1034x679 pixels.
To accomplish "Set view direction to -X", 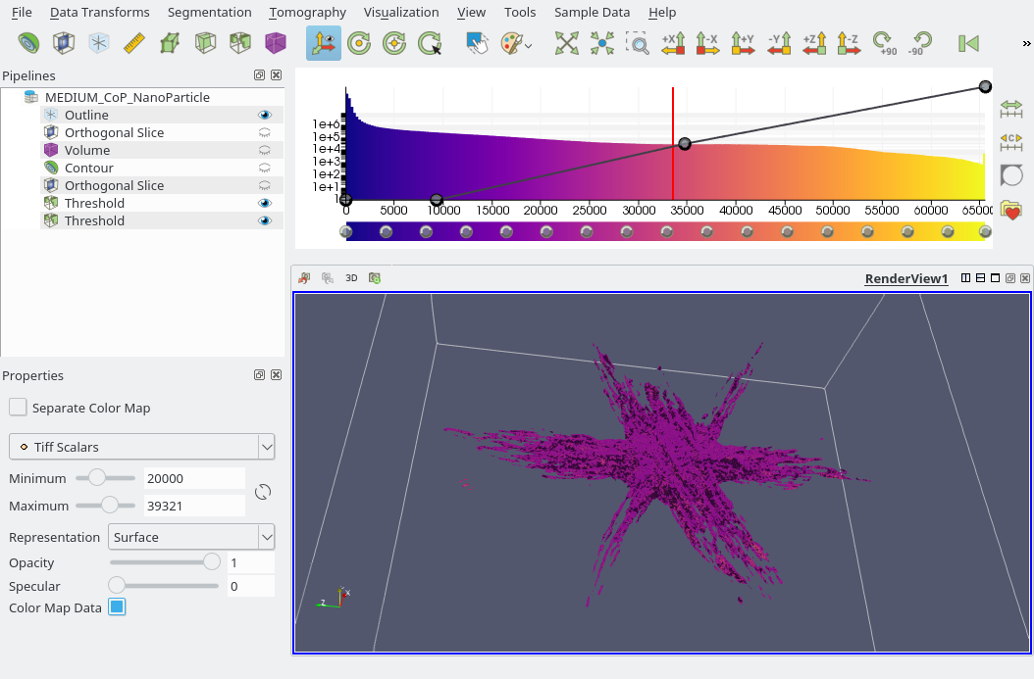I will (x=707, y=43).
